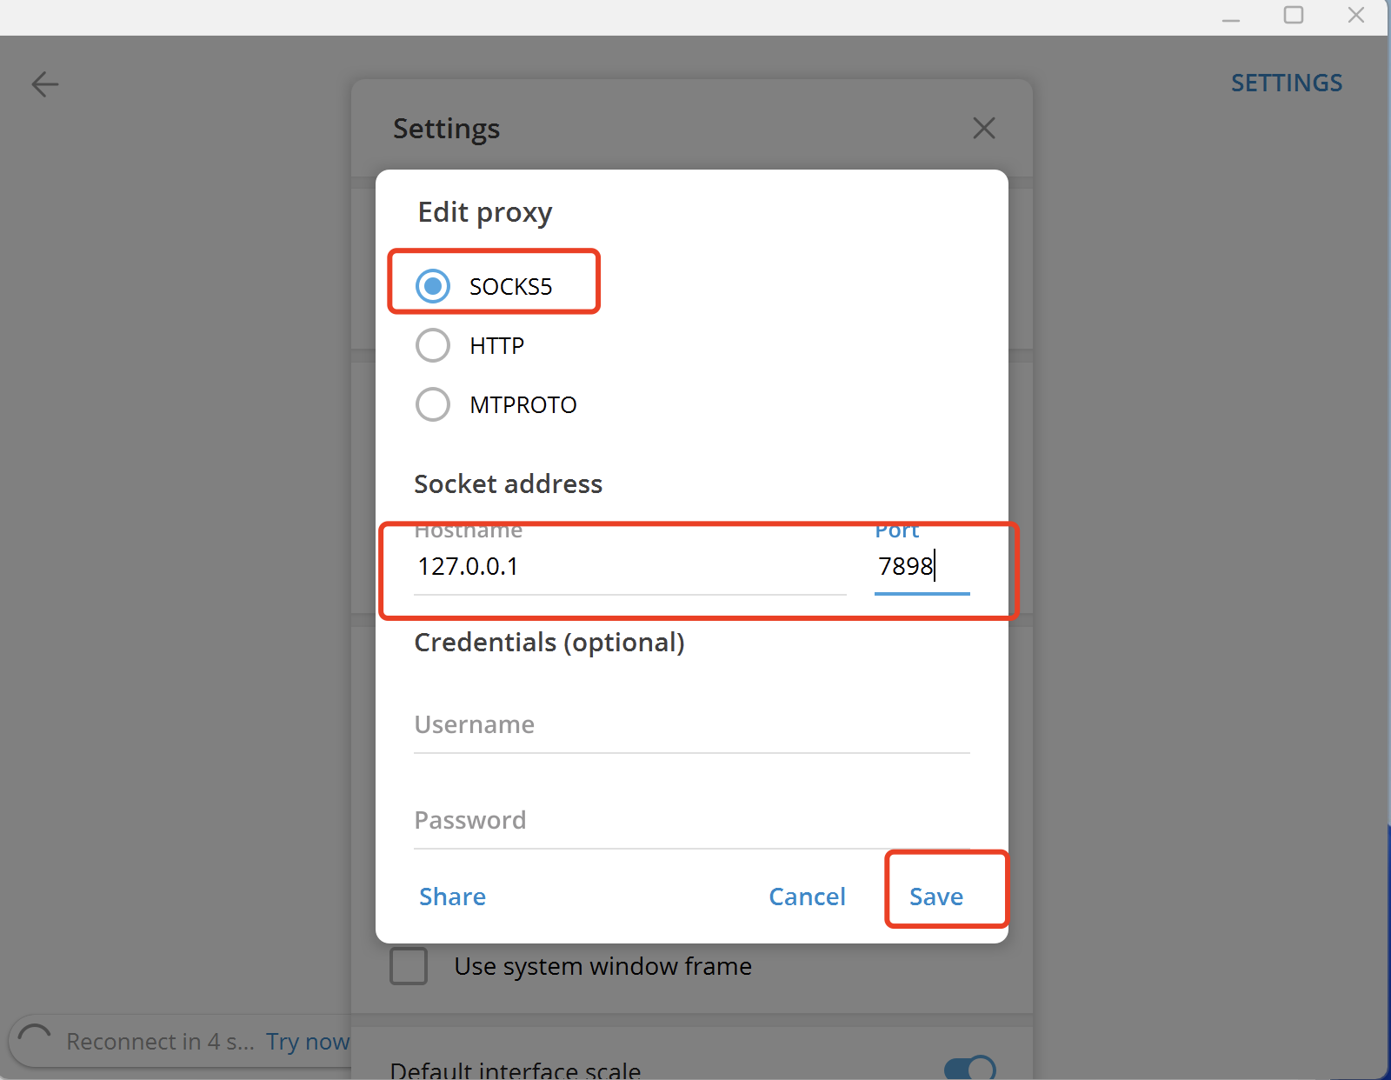Click the Hostname input field

click(629, 567)
